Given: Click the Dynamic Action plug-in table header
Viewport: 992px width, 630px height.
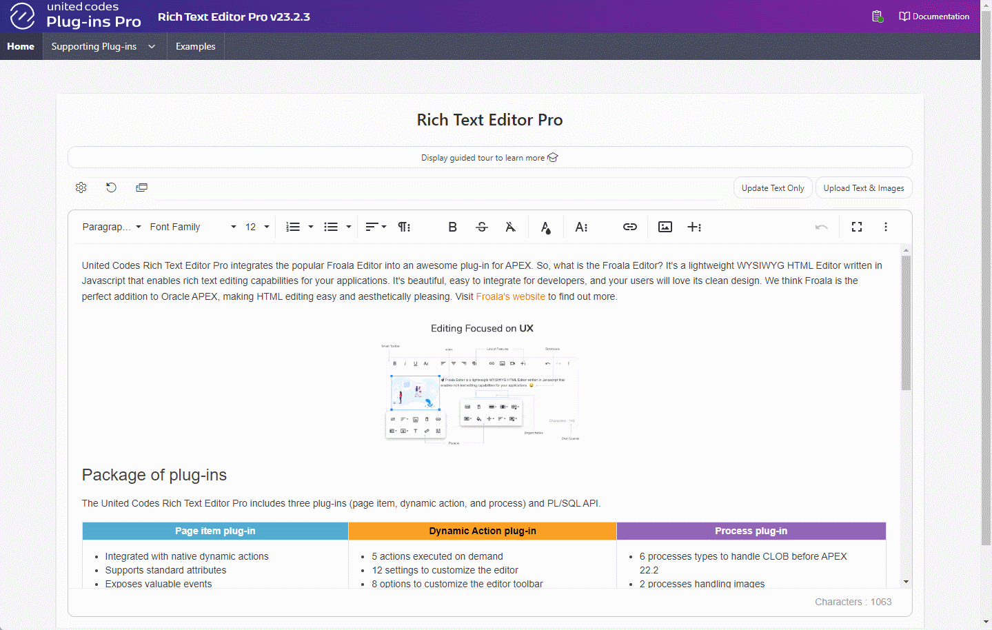Looking at the screenshot, I should click(x=483, y=531).
